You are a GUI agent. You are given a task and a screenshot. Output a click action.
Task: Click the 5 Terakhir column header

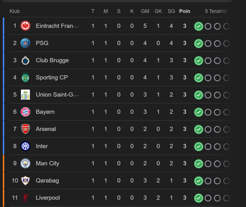click(x=216, y=11)
